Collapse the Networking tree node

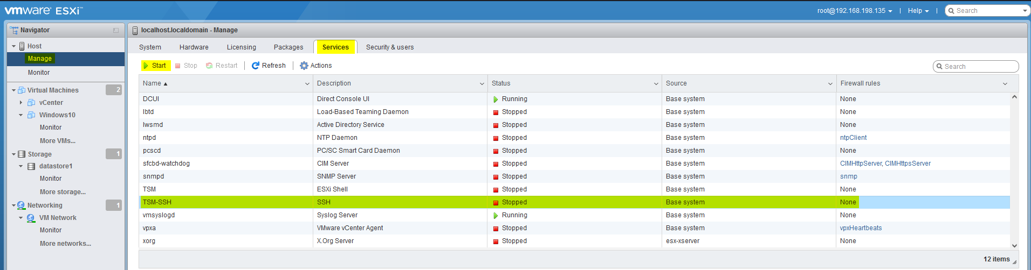(13, 205)
